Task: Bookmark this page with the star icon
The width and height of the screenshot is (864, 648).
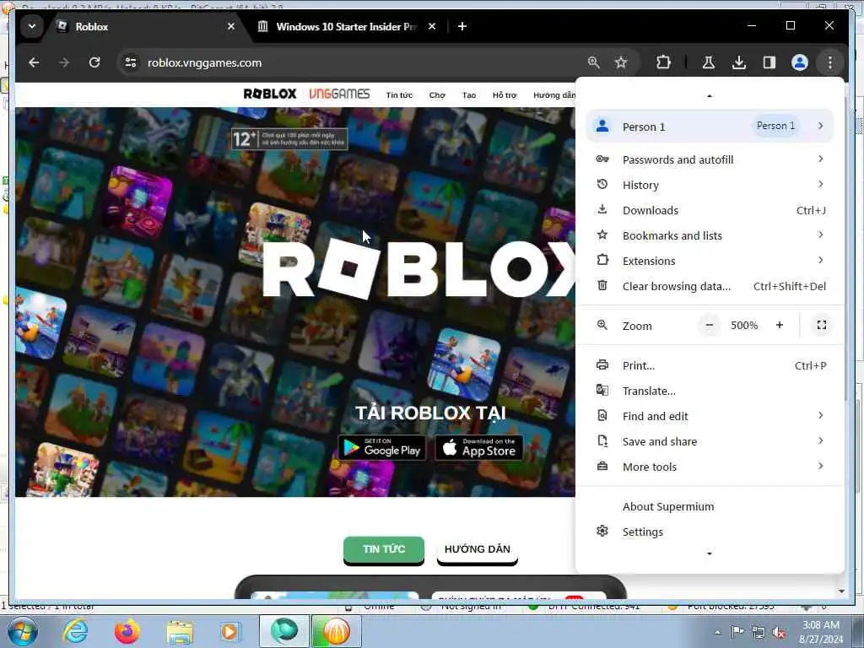Action: (x=621, y=62)
